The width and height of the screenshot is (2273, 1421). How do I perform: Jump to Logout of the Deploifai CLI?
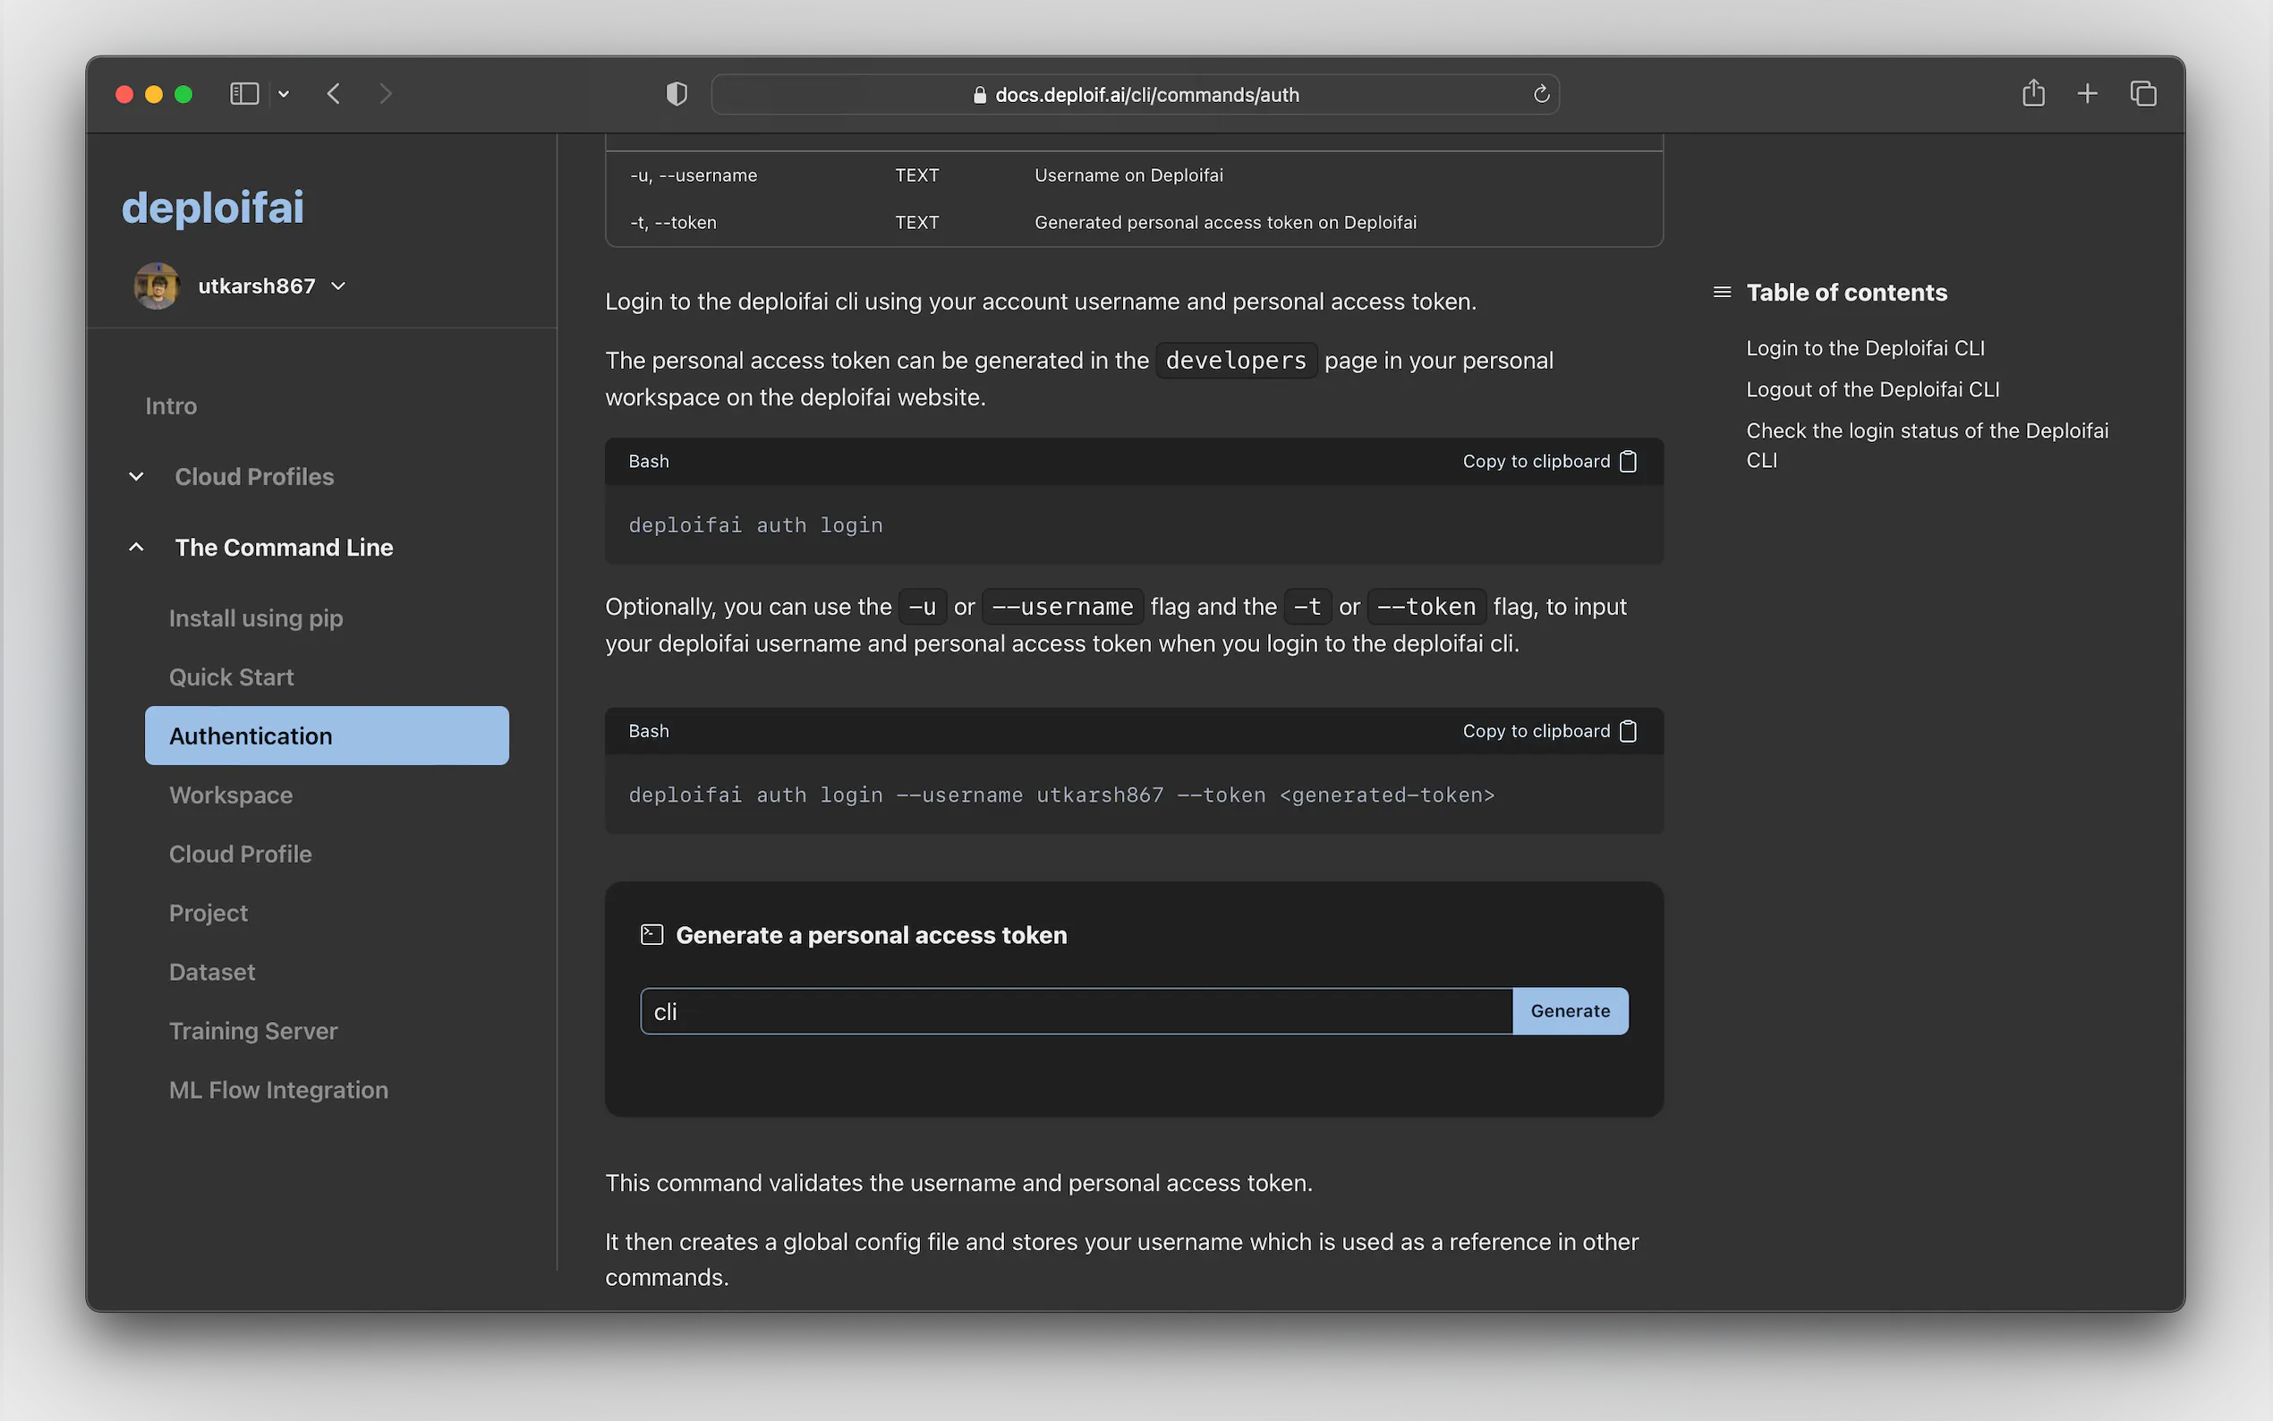pyautogui.click(x=1872, y=389)
